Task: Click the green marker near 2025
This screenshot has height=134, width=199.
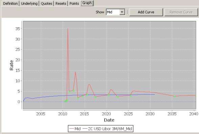Action: tap(131, 96)
